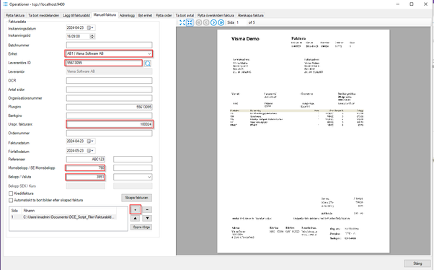Click the Sida page number box in viewer
Image resolution: width=434 pixels, height=270 pixels.
point(241,22)
